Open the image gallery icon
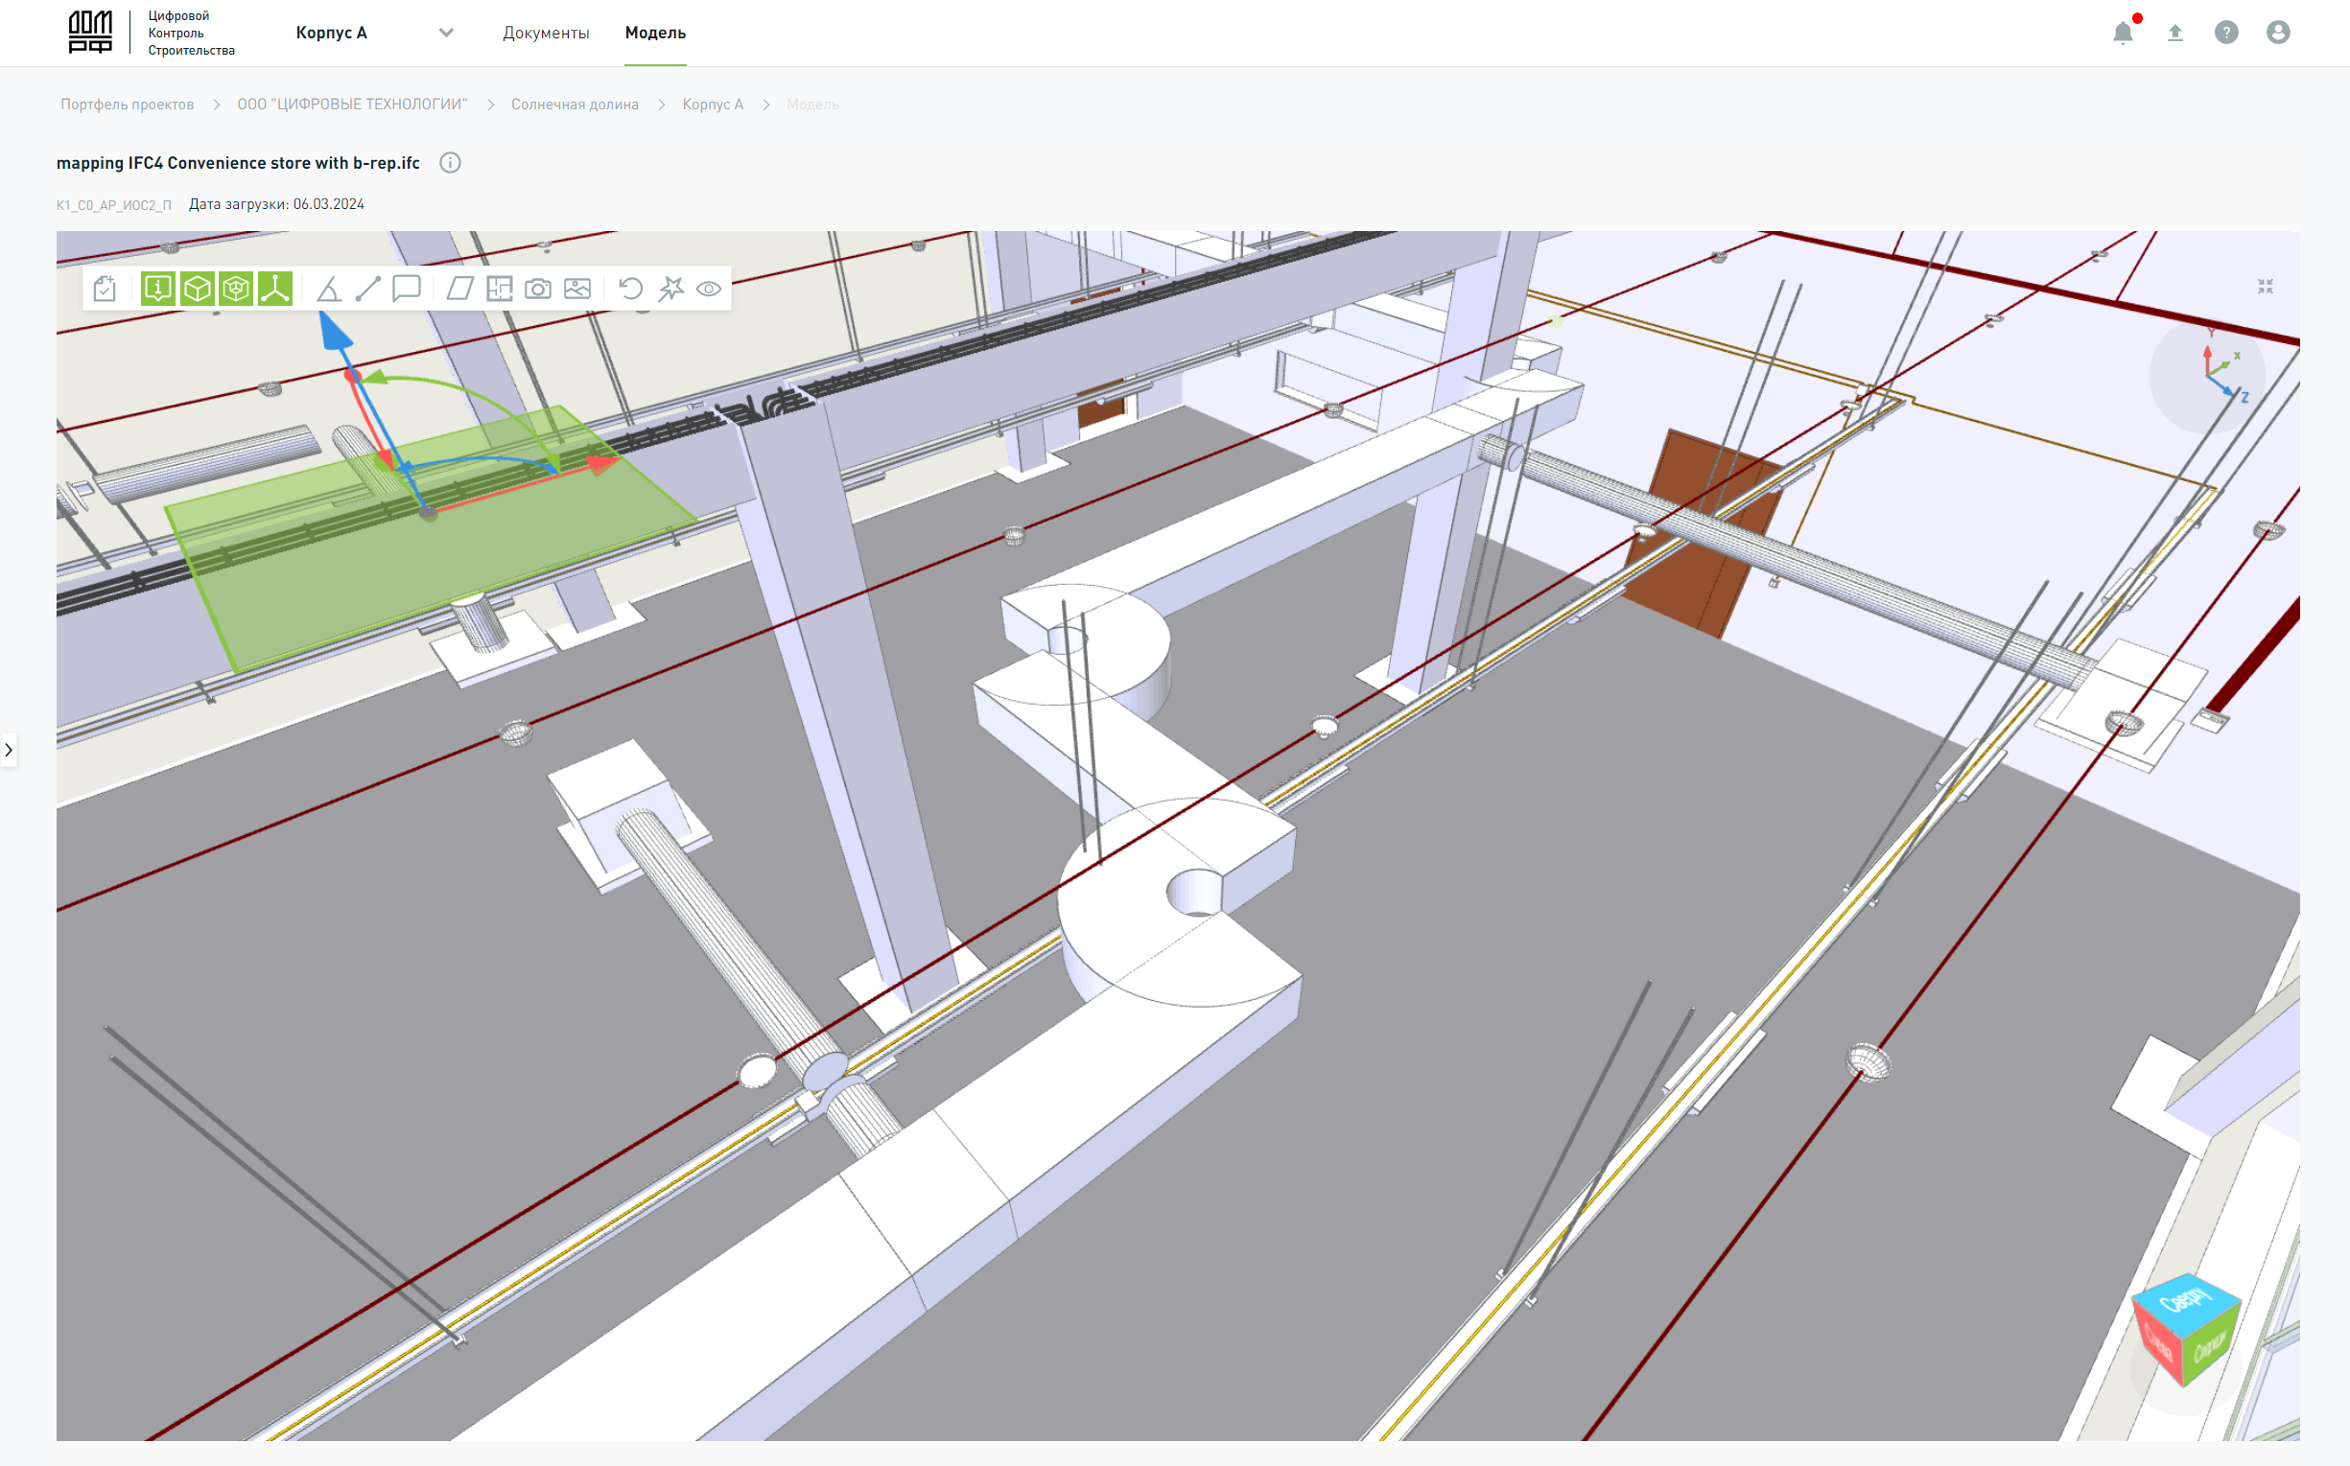 click(577, 289)
